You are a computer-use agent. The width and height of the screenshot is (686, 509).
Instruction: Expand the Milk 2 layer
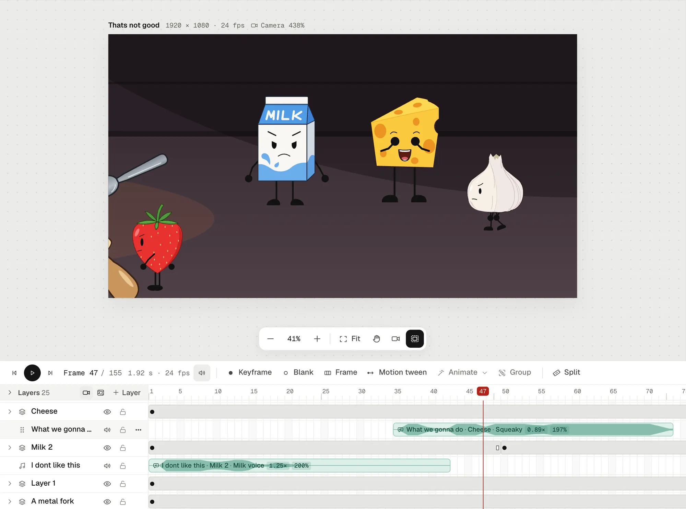click(x=10, y=448)
